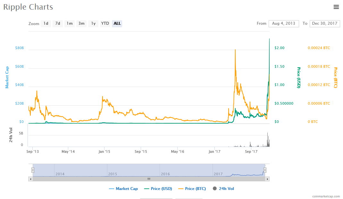Toggle the Market Cap series legend
This screenshot has width=343, height=199.
pos(123,189)
